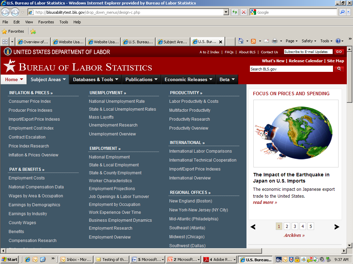
Task: Click the horizontal scrollbar right arrow
Action: (344, 251)
